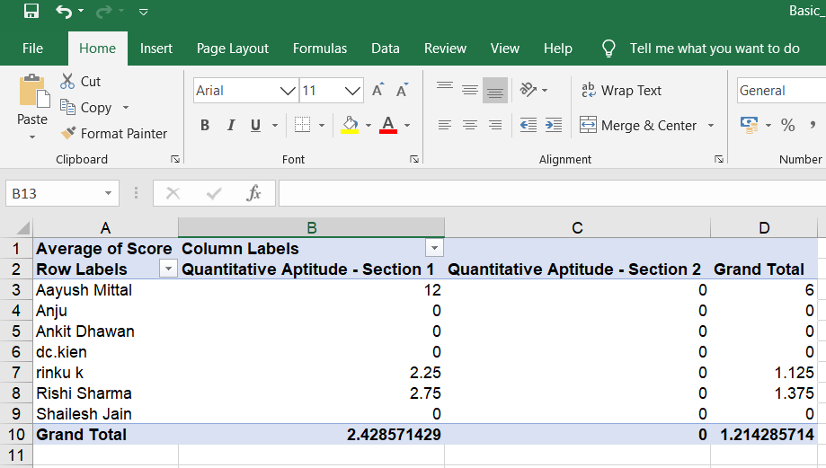
Task: Open the Name Box dropdown arrow
Action: pyautogui.click(x=108, y=194)
